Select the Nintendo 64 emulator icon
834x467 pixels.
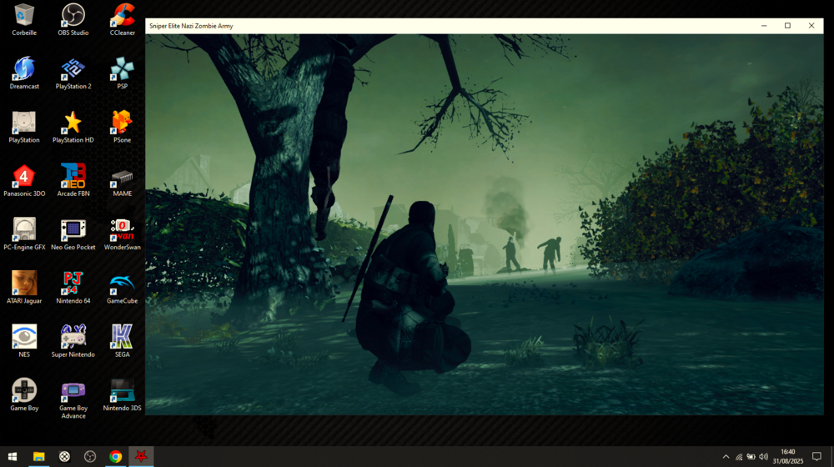coord(73,284)
